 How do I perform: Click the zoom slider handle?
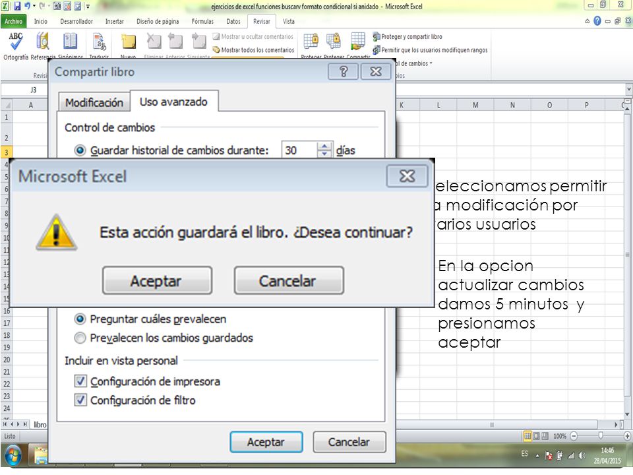601,435
